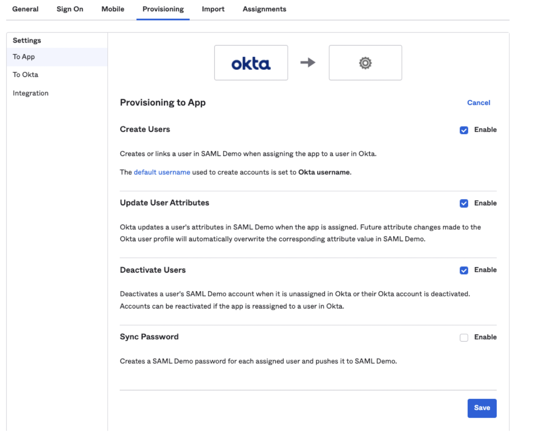Image resolution: width=533 pixels, height=444 pixels.
Task: Click the gear app icon box
Action: coord(365,63)
